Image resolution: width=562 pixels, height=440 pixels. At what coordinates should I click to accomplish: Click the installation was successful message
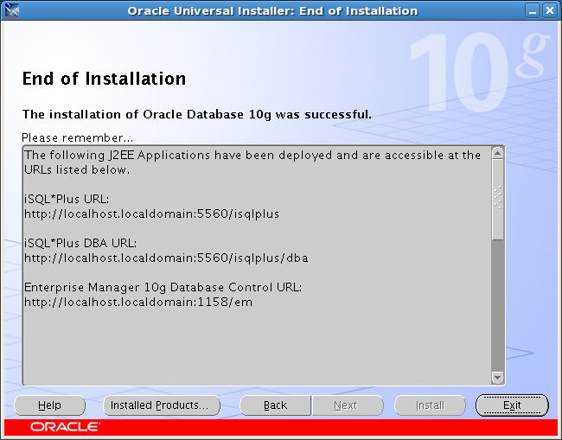pos(197,114)
